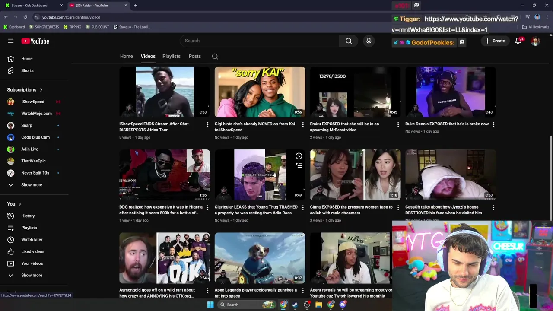Screen dimensions: 553x311
Task: Start voice search with the microphone
Action: pyautogui.click(x=369, y=41)
